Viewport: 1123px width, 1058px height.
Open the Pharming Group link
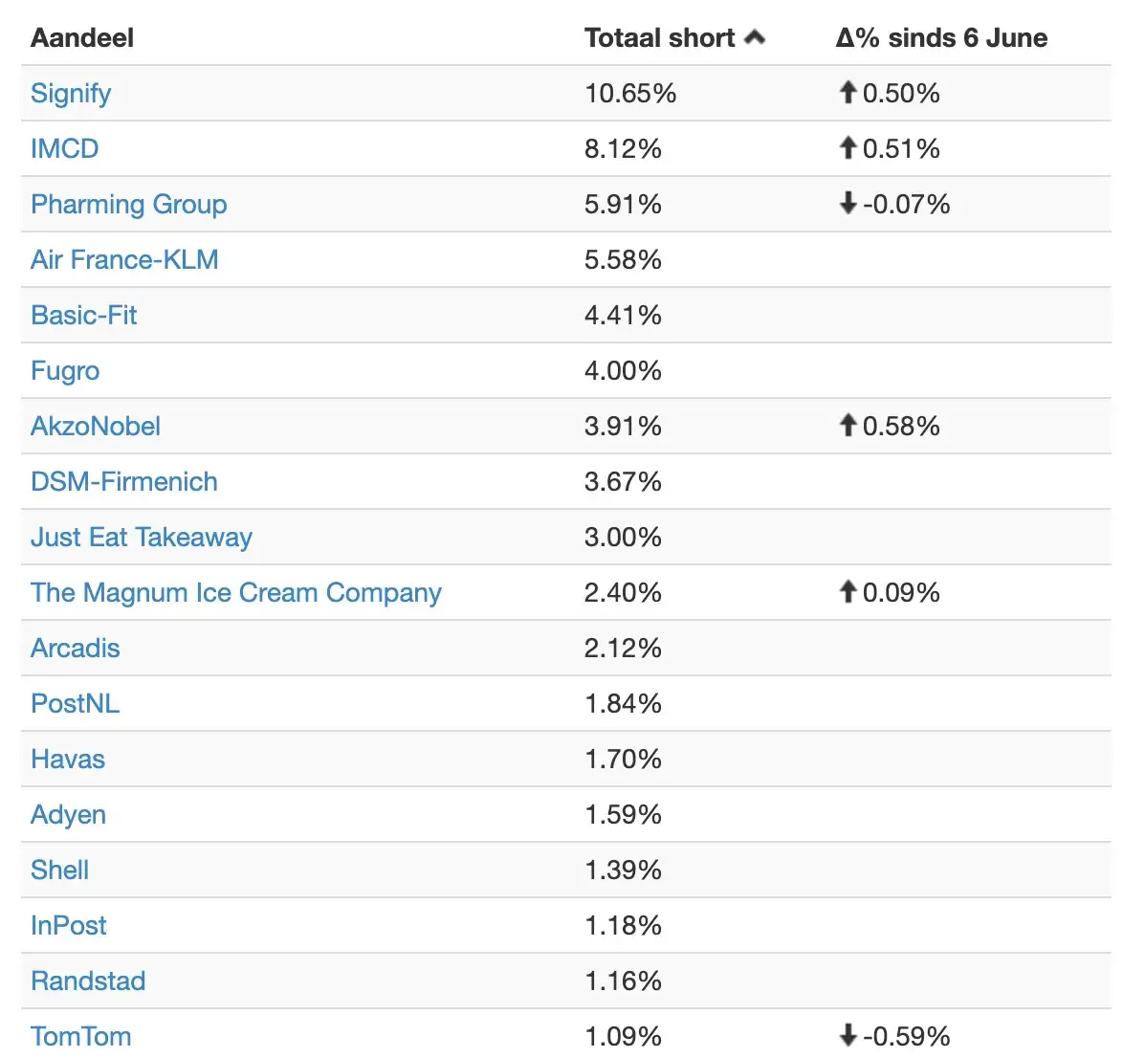[x=129, y=205]
